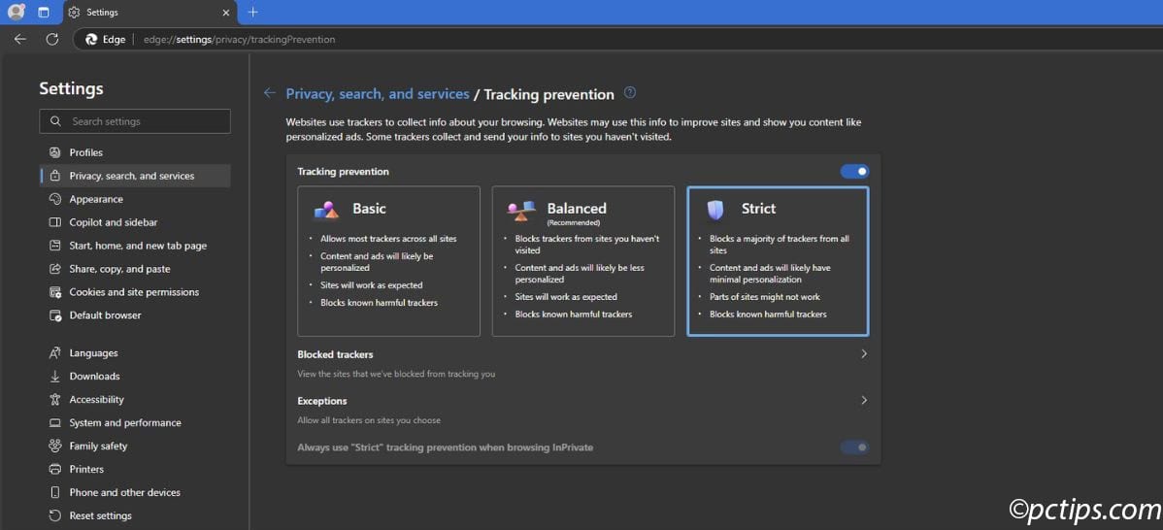Go to Appearance settings page

(x=96, y=199)
